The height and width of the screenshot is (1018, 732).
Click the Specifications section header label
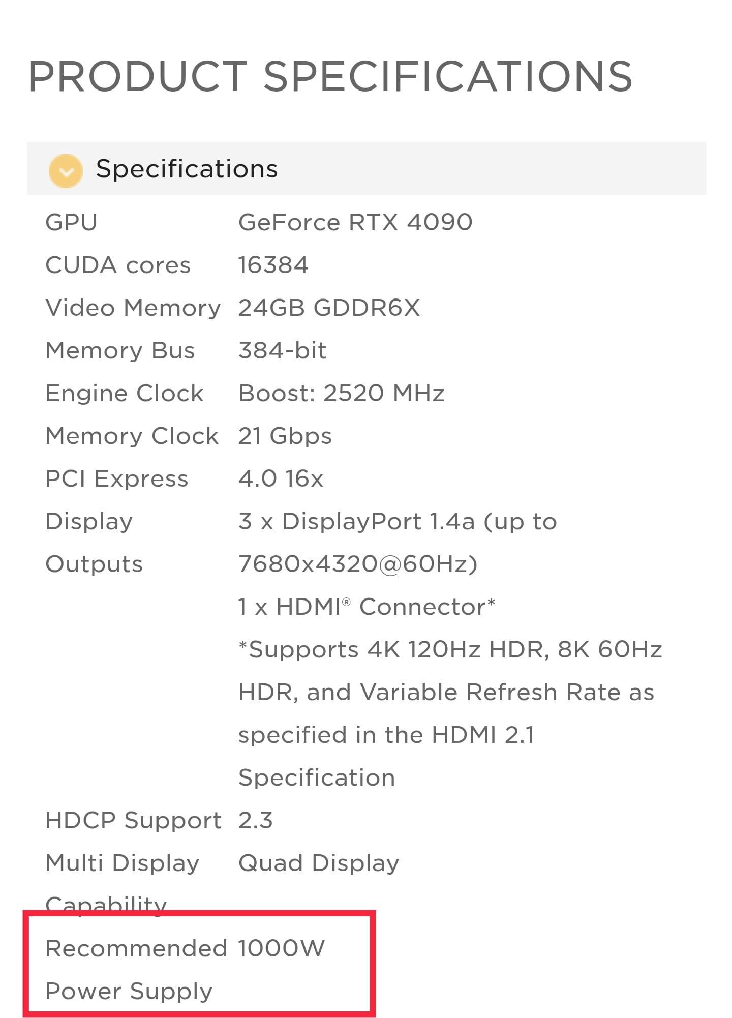pos(187,169)
